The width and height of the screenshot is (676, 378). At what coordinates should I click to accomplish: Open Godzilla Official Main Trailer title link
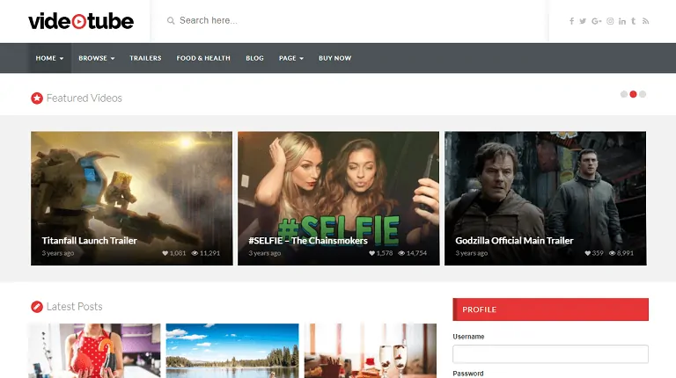tap(514, 241)
